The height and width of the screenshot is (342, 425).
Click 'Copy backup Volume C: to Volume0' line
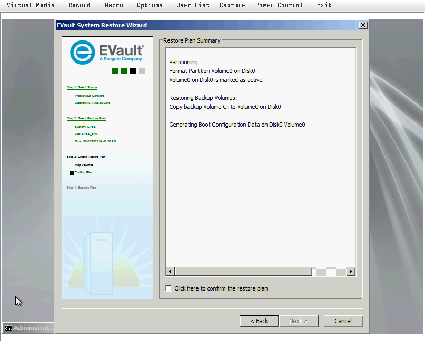[x=225, y=107]
